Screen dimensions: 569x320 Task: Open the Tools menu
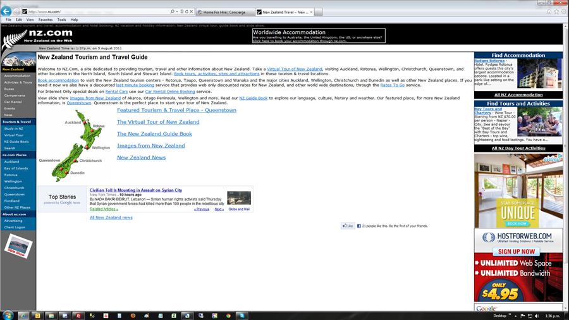point(62,20)
